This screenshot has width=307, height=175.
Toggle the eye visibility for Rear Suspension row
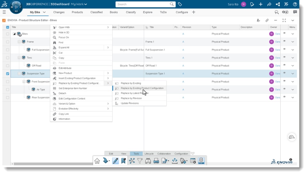click(x=285, y=97)
